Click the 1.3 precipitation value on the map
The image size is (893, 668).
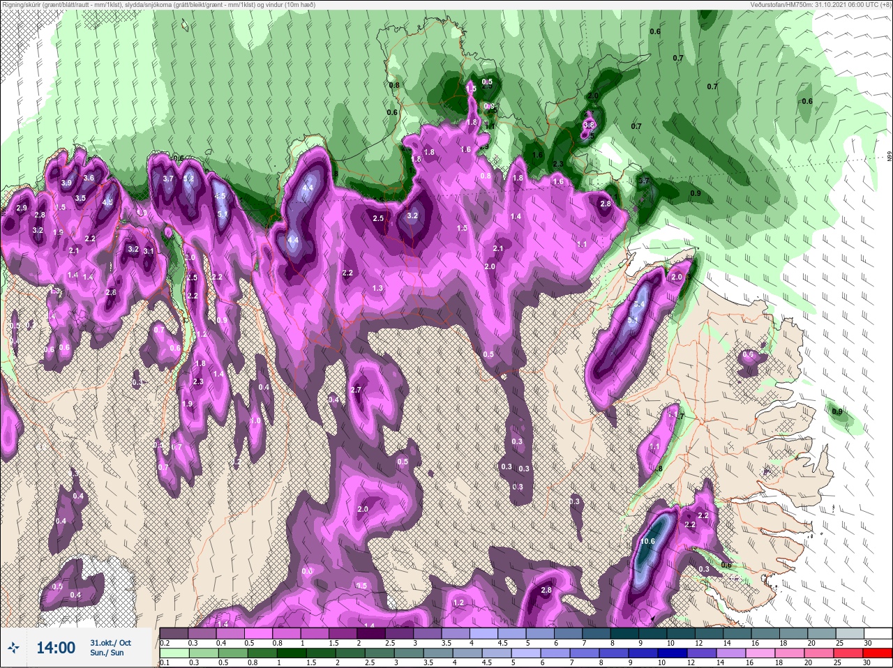(377, 288)
